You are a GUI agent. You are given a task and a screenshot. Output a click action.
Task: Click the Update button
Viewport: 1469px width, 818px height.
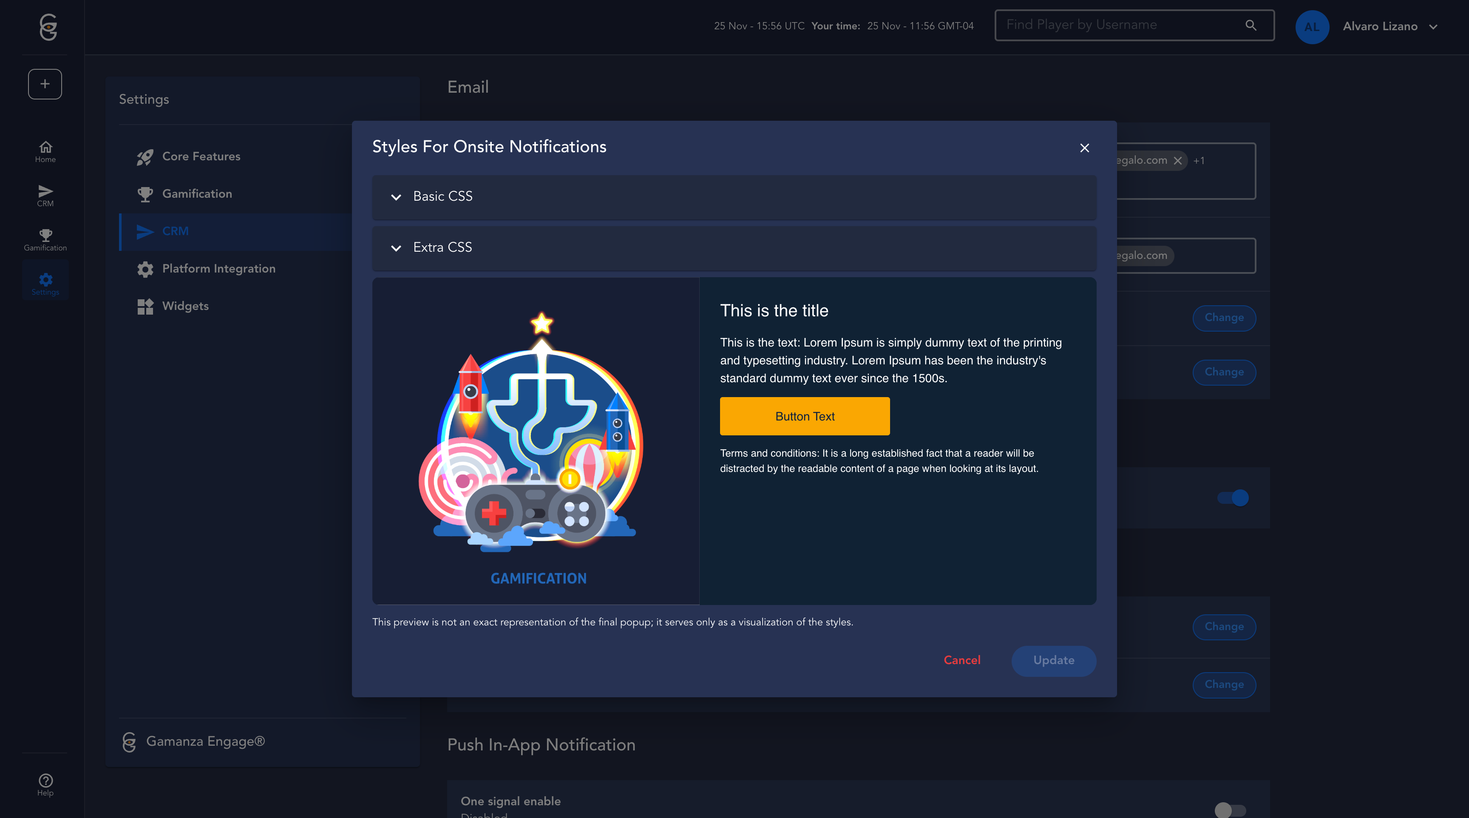[1053, 661]
